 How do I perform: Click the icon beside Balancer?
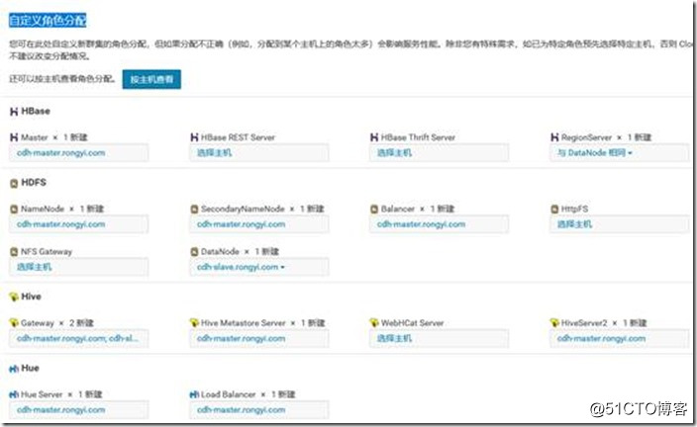click(374, 210)
